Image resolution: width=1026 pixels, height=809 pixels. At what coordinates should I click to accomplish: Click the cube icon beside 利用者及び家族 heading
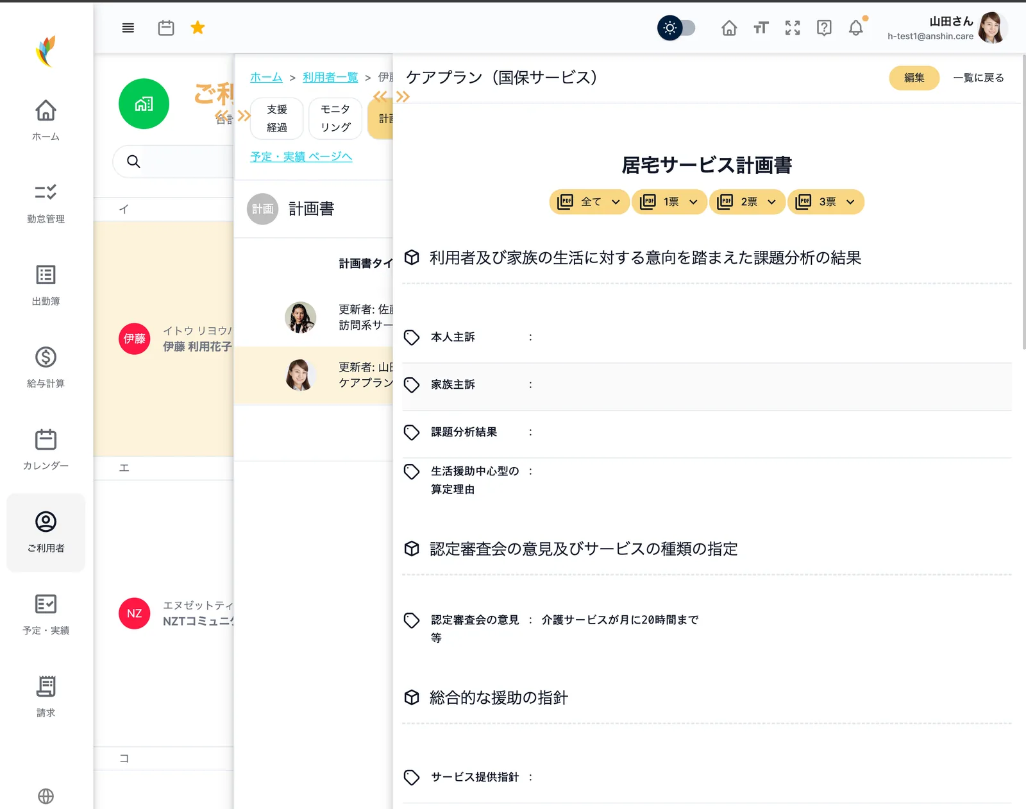coord(412,258)
